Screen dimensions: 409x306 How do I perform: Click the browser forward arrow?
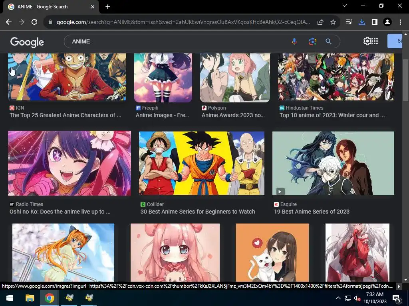pyautogui.click(x=22, y=22)
